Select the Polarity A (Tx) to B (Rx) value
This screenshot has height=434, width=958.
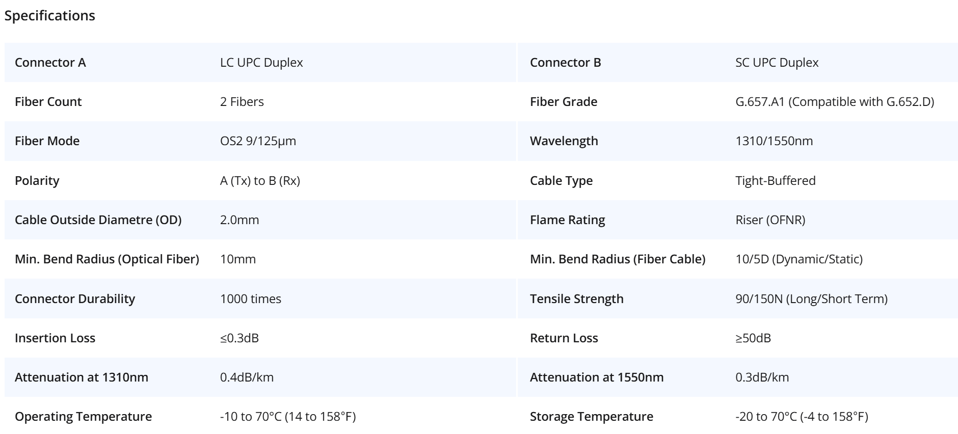[260, 181]
